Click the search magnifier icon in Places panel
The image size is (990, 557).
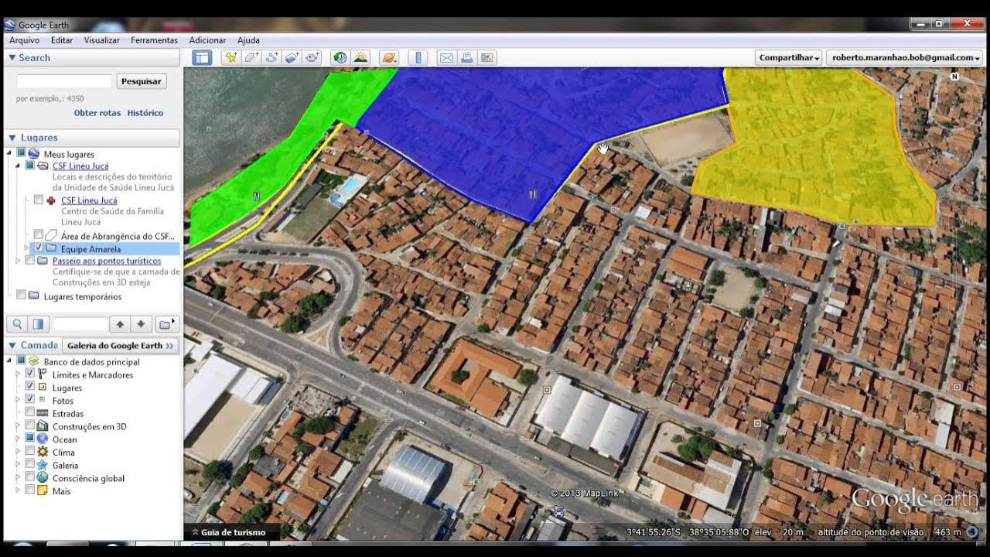[18, 324]
